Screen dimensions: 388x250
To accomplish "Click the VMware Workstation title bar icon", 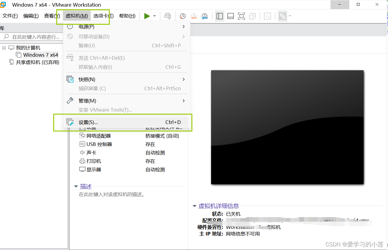I will (3, 5).
